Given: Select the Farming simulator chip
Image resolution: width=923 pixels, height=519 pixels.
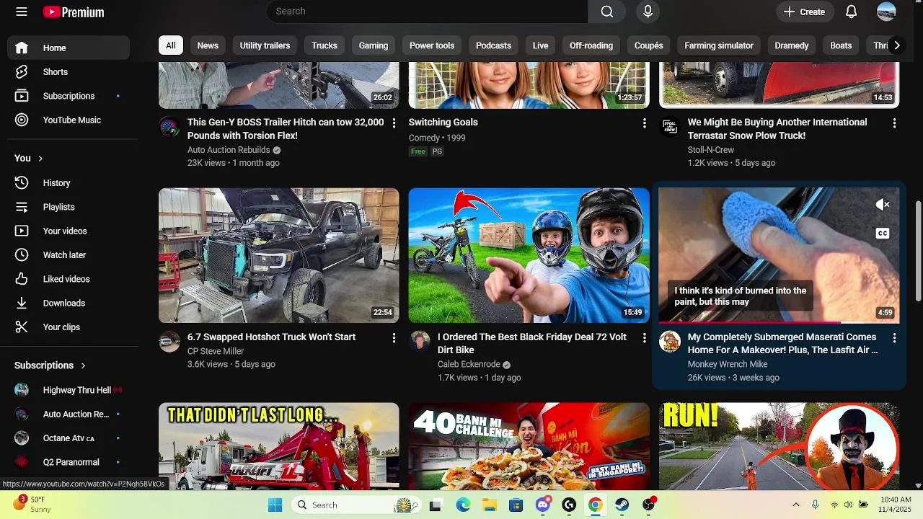Looking at the screenshot, I should tap(719, 45).
